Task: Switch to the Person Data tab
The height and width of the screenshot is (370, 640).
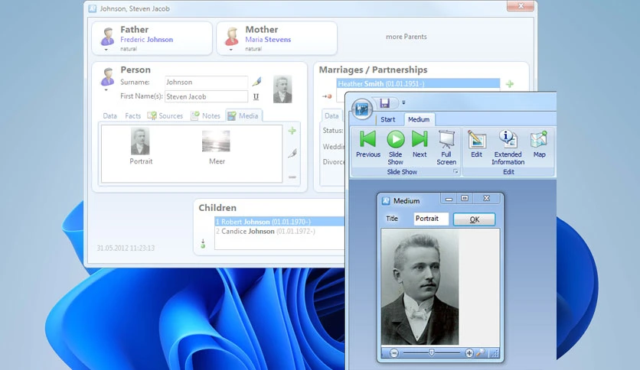Action: pyautogui.click(x=109, y=115)
